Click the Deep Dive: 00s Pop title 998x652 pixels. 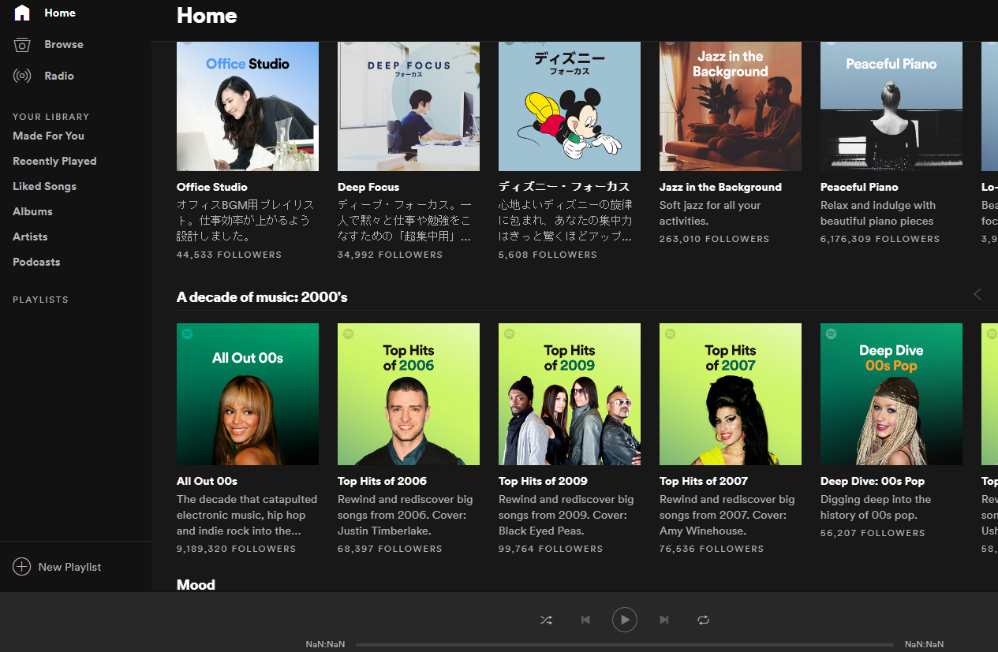click(873, 481)
